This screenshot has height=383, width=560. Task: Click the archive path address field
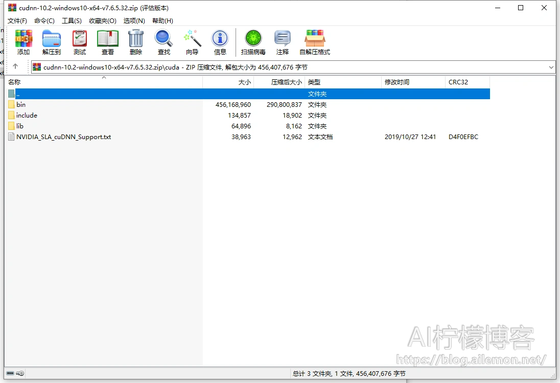click(293, 67)
